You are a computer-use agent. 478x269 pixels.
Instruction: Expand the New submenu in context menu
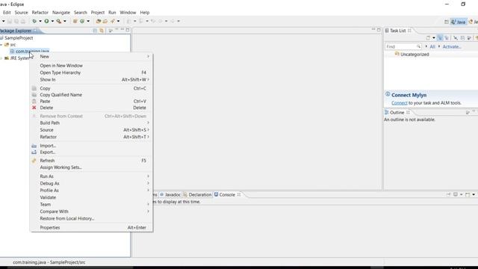pos(91,57)
